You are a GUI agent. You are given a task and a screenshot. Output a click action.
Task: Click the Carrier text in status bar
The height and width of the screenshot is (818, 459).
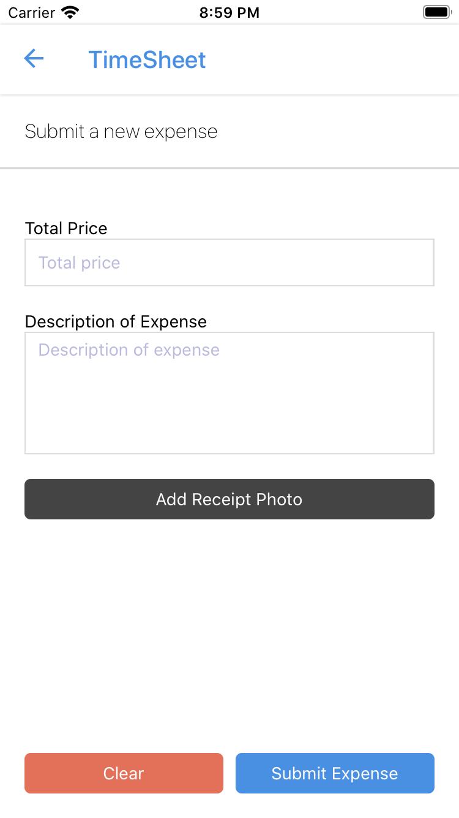[x=32, y=12]
